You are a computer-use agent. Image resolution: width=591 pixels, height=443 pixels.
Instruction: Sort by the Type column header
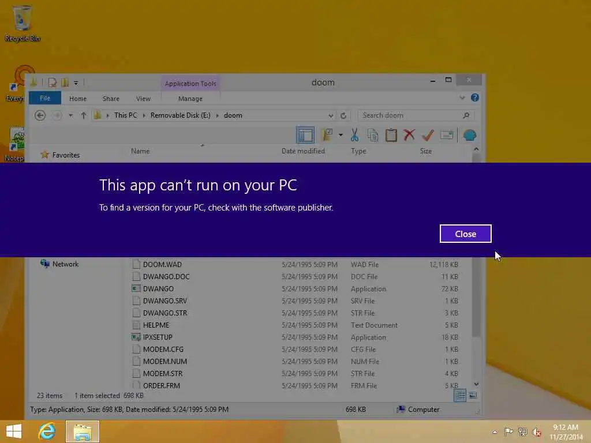(358, 151)
